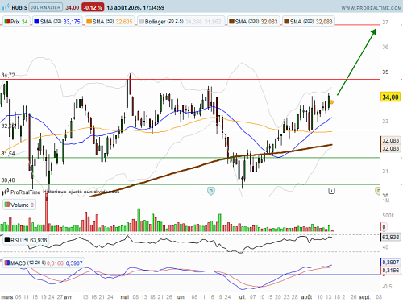Viewport: 403px width, 302px height.
Task: Click the juil. label on time axis
Action: pyautogui.click(x=242, y=297)
